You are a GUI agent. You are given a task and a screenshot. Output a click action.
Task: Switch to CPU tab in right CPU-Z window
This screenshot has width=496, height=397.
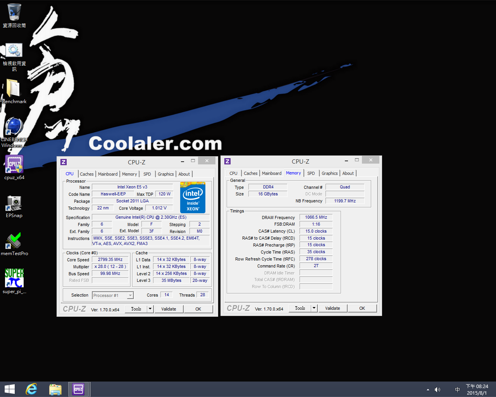(234, 173)
